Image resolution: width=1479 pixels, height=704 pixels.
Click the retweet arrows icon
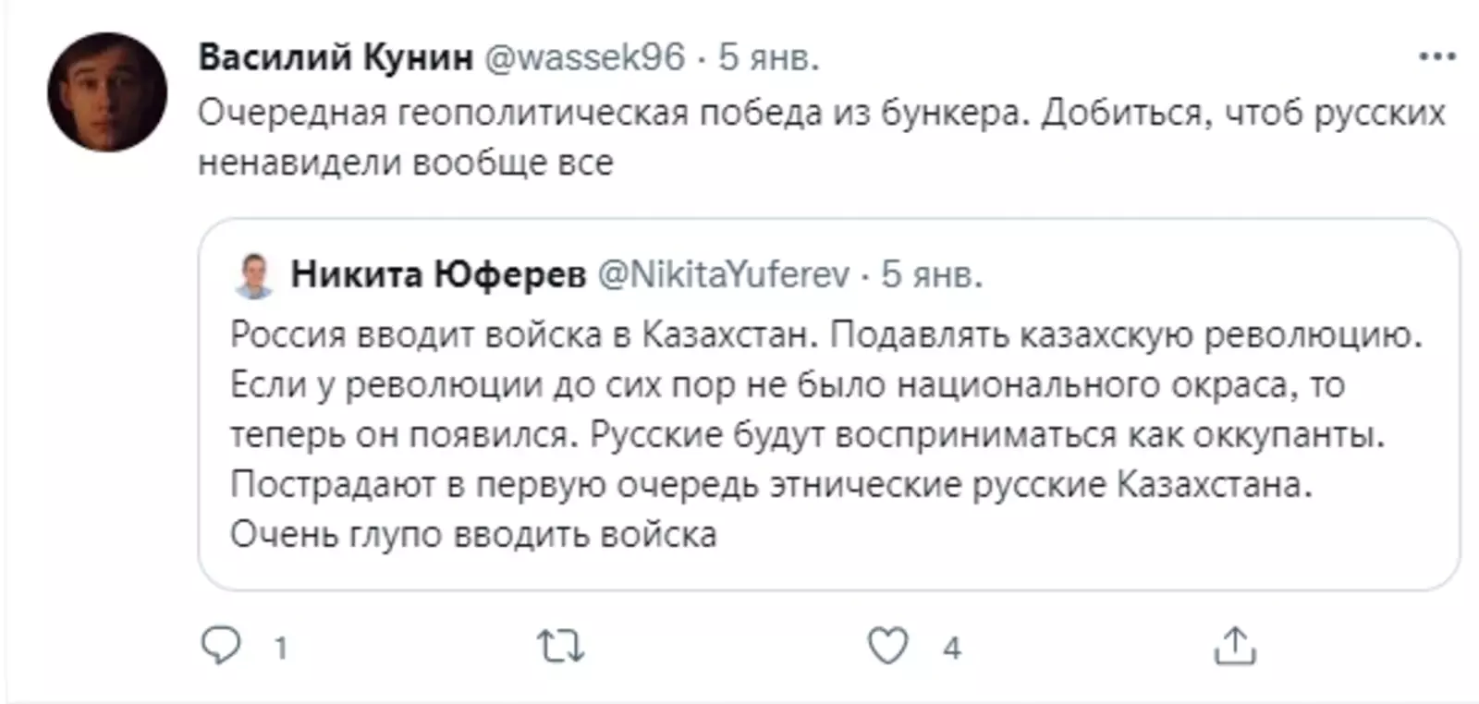[x=561, y=646]
